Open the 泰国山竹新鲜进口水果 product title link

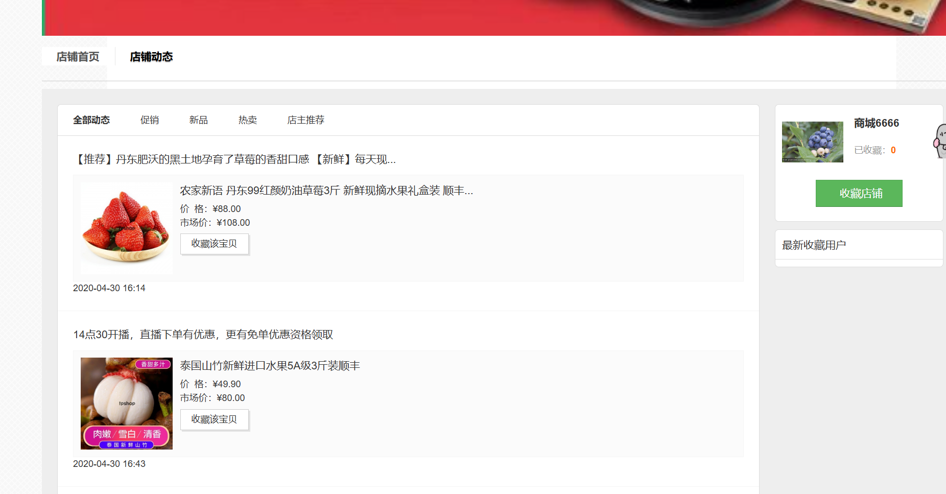tap(270, 366)
